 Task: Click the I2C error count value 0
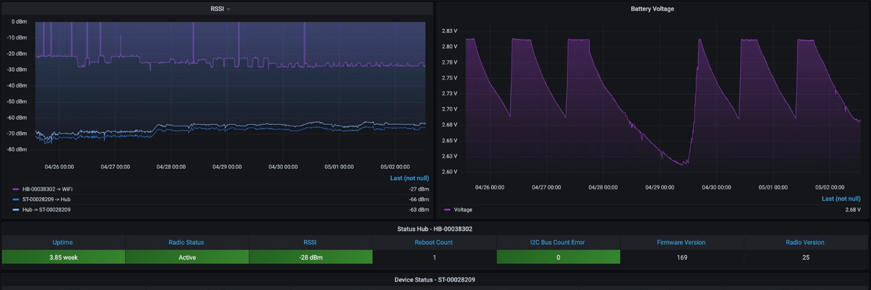point(558,257)
